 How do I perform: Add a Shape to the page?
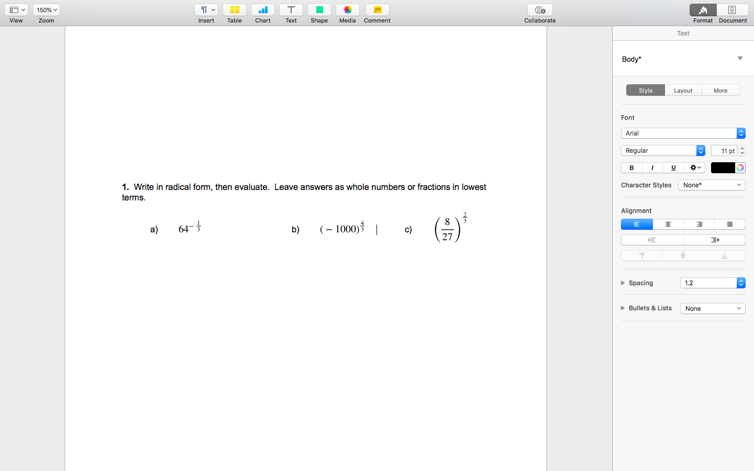pos(319,13)
